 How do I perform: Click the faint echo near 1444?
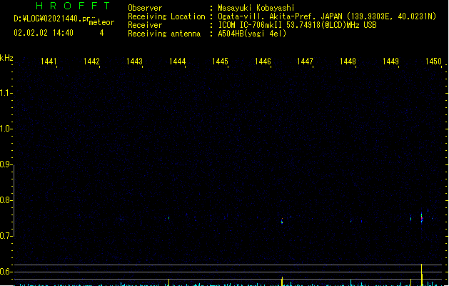coord(169,218)
